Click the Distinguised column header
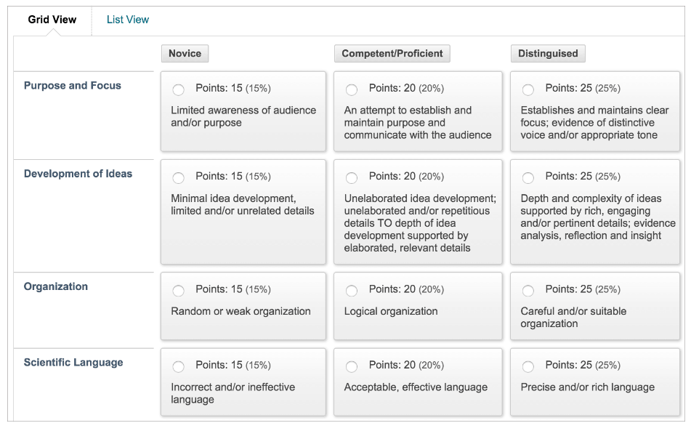This screenshot has height=431, width=691. point(548,53)
